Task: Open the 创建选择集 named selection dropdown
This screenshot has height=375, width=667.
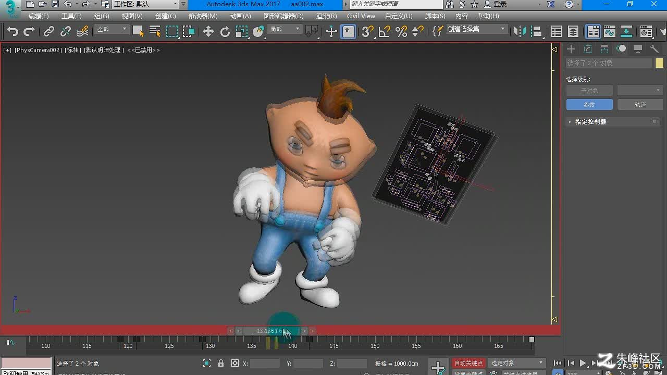Action: (x=476, y=29)
